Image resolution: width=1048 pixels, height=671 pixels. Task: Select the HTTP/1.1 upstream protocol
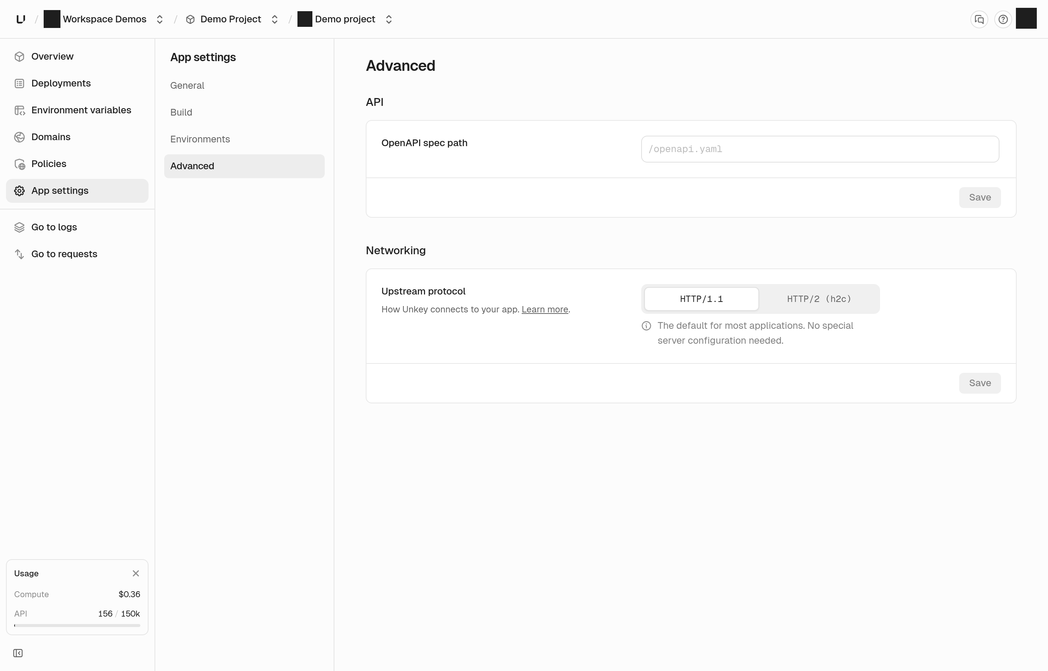[701, 299]
